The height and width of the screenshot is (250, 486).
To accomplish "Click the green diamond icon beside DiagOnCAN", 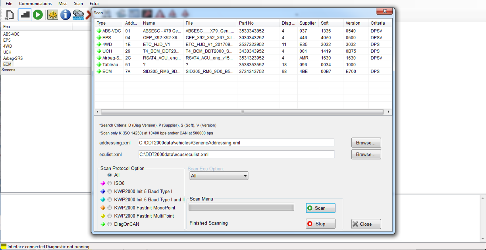I will pyautogui.click(x=103, y=224).
